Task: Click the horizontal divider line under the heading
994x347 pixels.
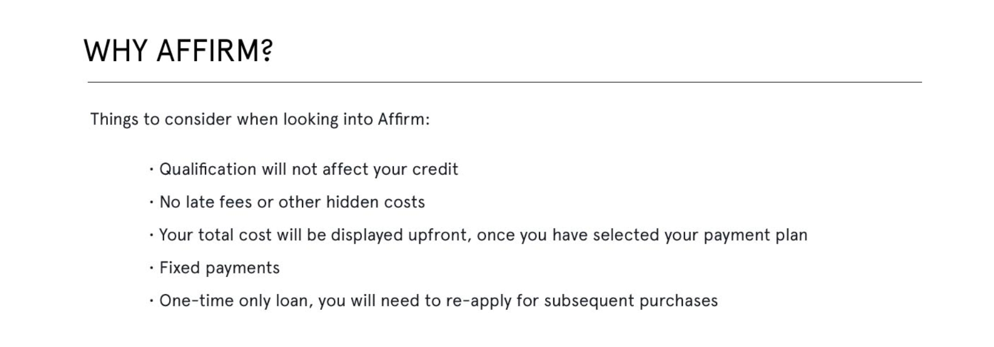Action: pyautogui.click(x=504, y=82)
